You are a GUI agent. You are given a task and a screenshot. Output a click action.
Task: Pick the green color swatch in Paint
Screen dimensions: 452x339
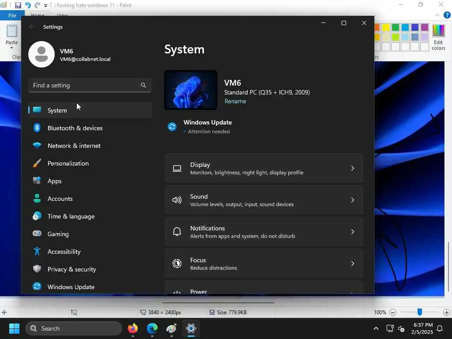point(395,27)
